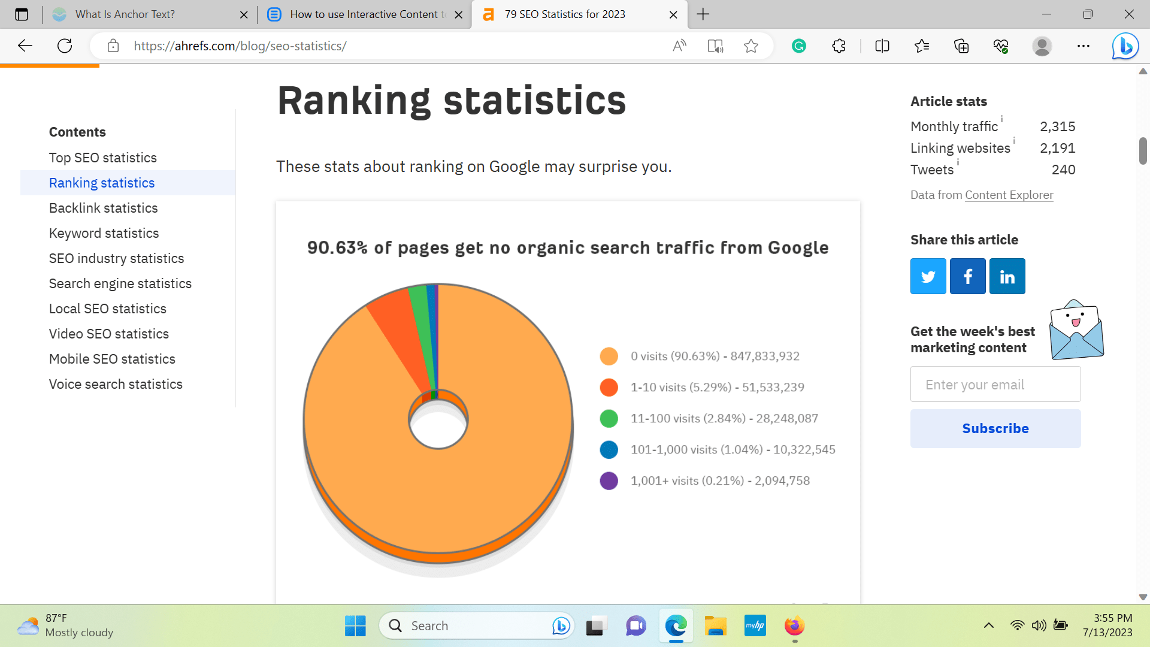Add this page to favorites
Image resolution: width=1150 pixels, height=647 pixels.
750,46
